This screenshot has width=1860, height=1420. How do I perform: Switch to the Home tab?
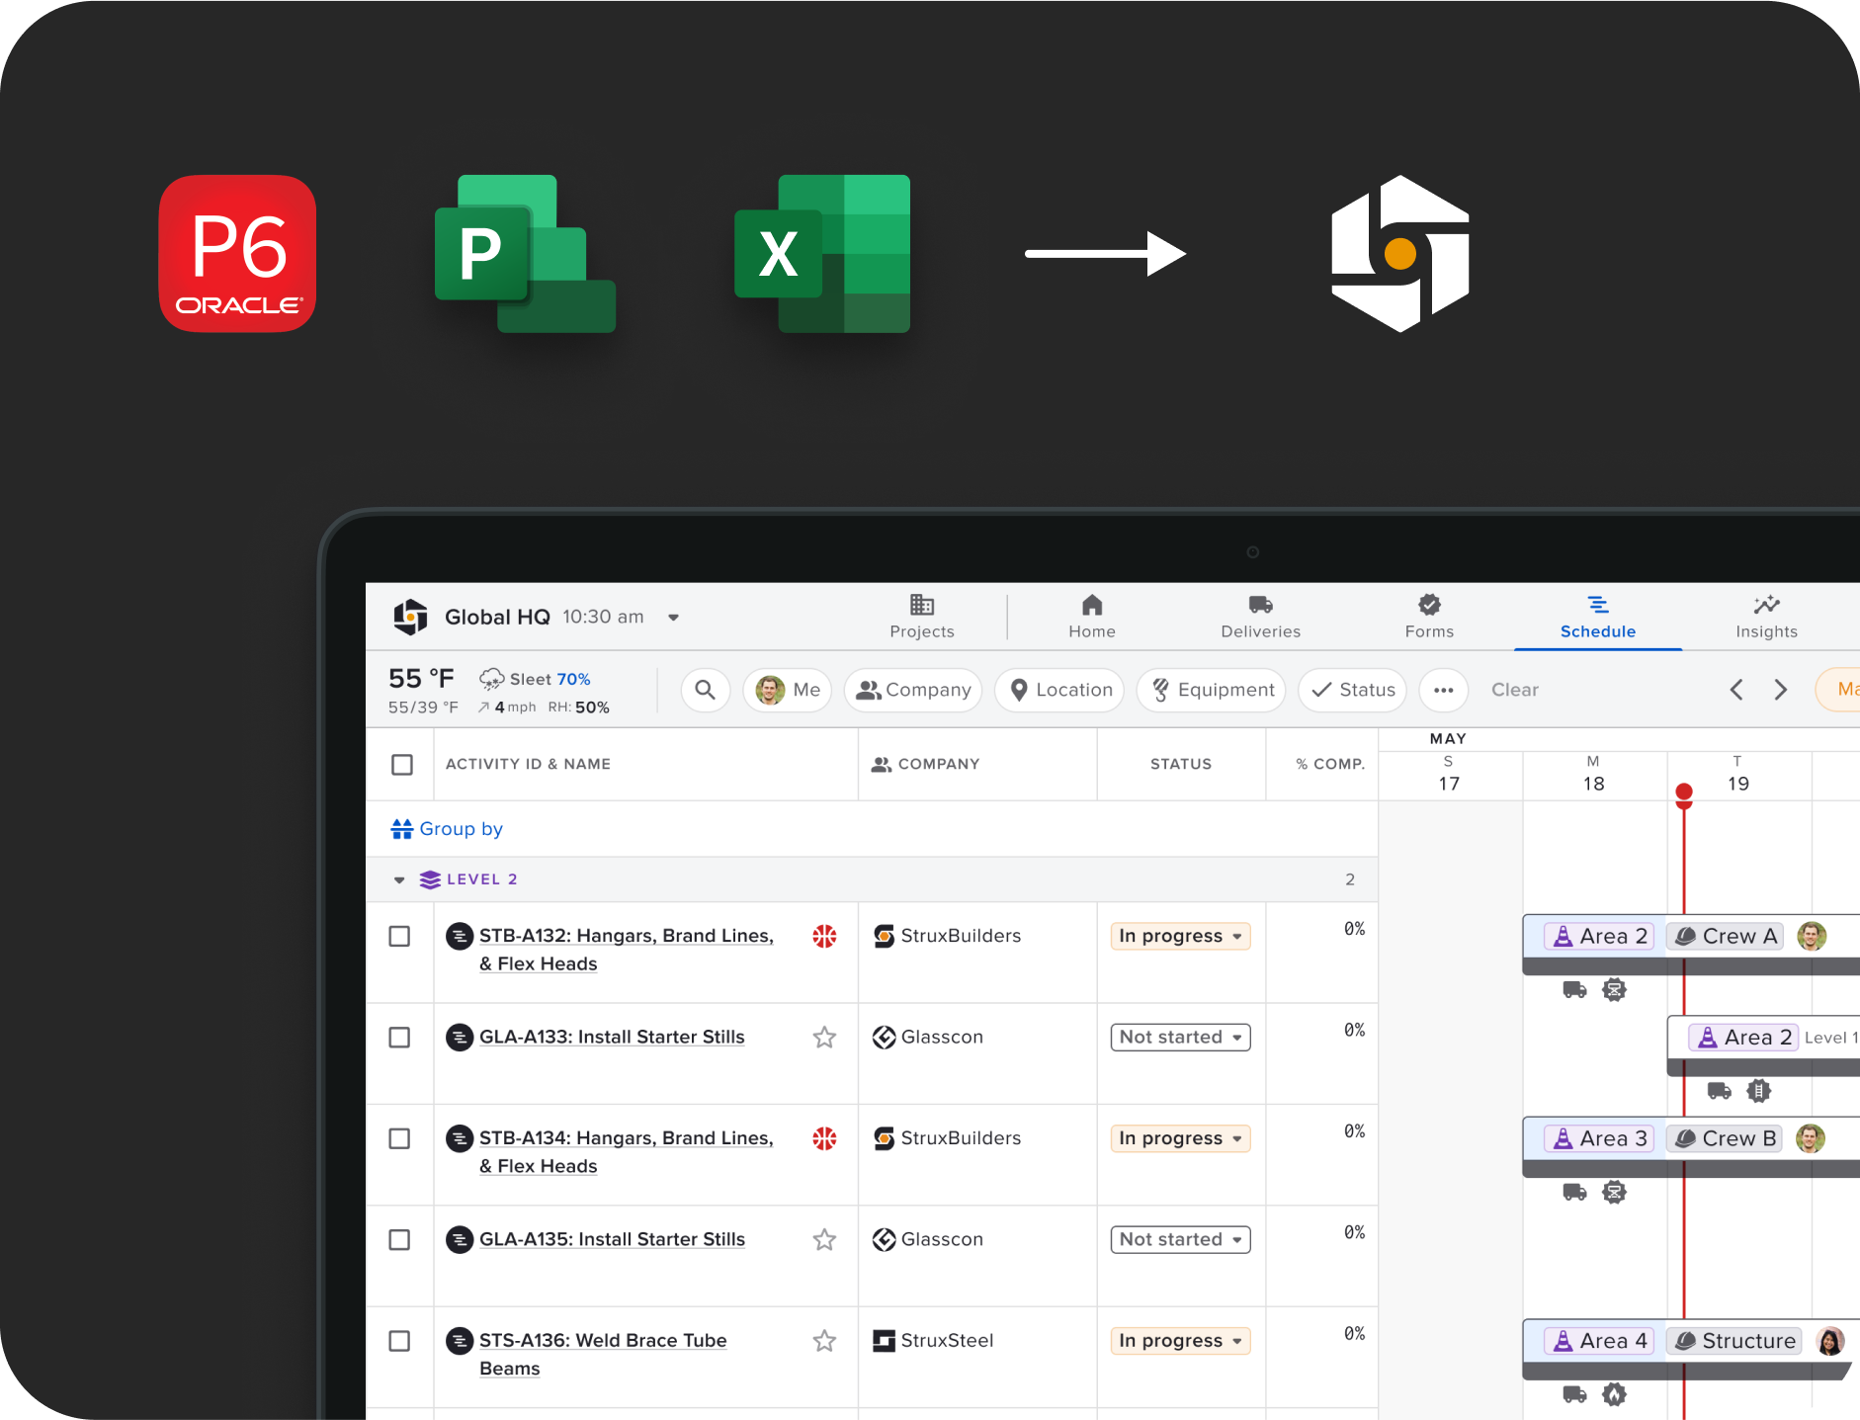(1092, 617)
